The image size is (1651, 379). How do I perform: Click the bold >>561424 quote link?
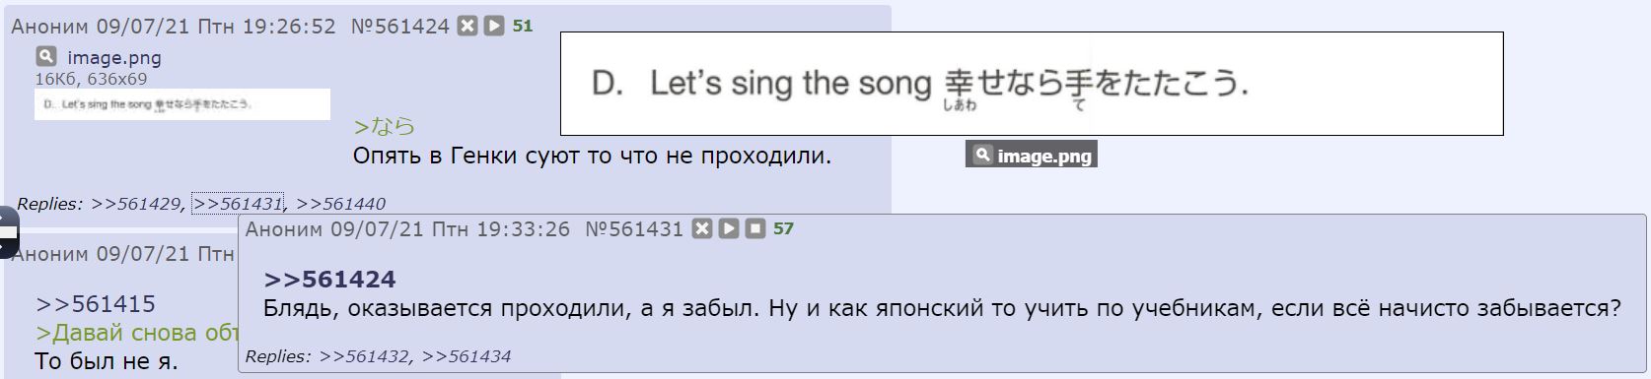coord(330,280)
